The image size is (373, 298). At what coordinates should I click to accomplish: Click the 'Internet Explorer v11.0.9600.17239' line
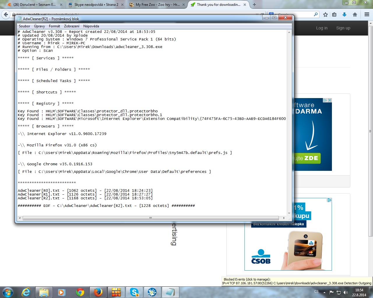click(x=62, y=134)
